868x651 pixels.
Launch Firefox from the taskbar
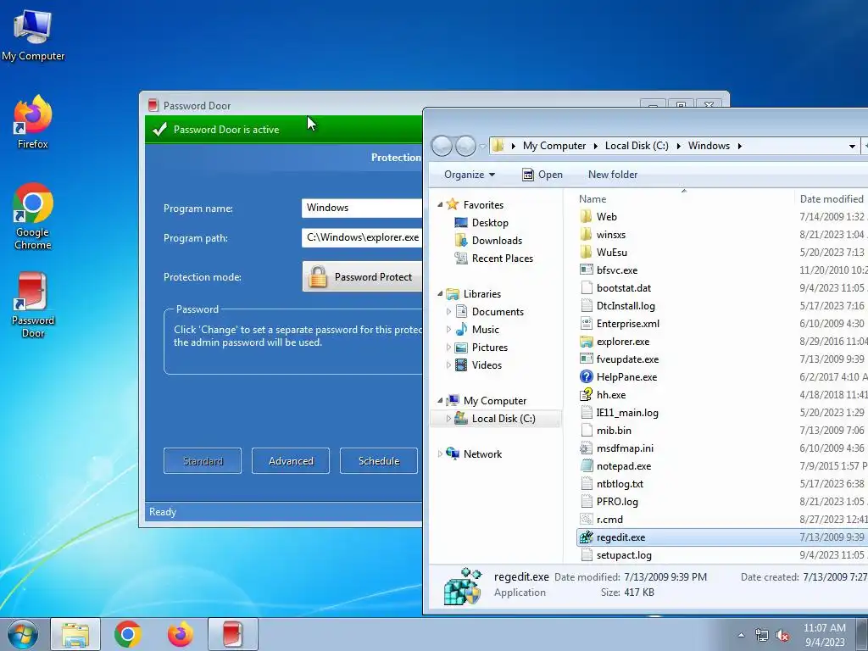[181, 634]
